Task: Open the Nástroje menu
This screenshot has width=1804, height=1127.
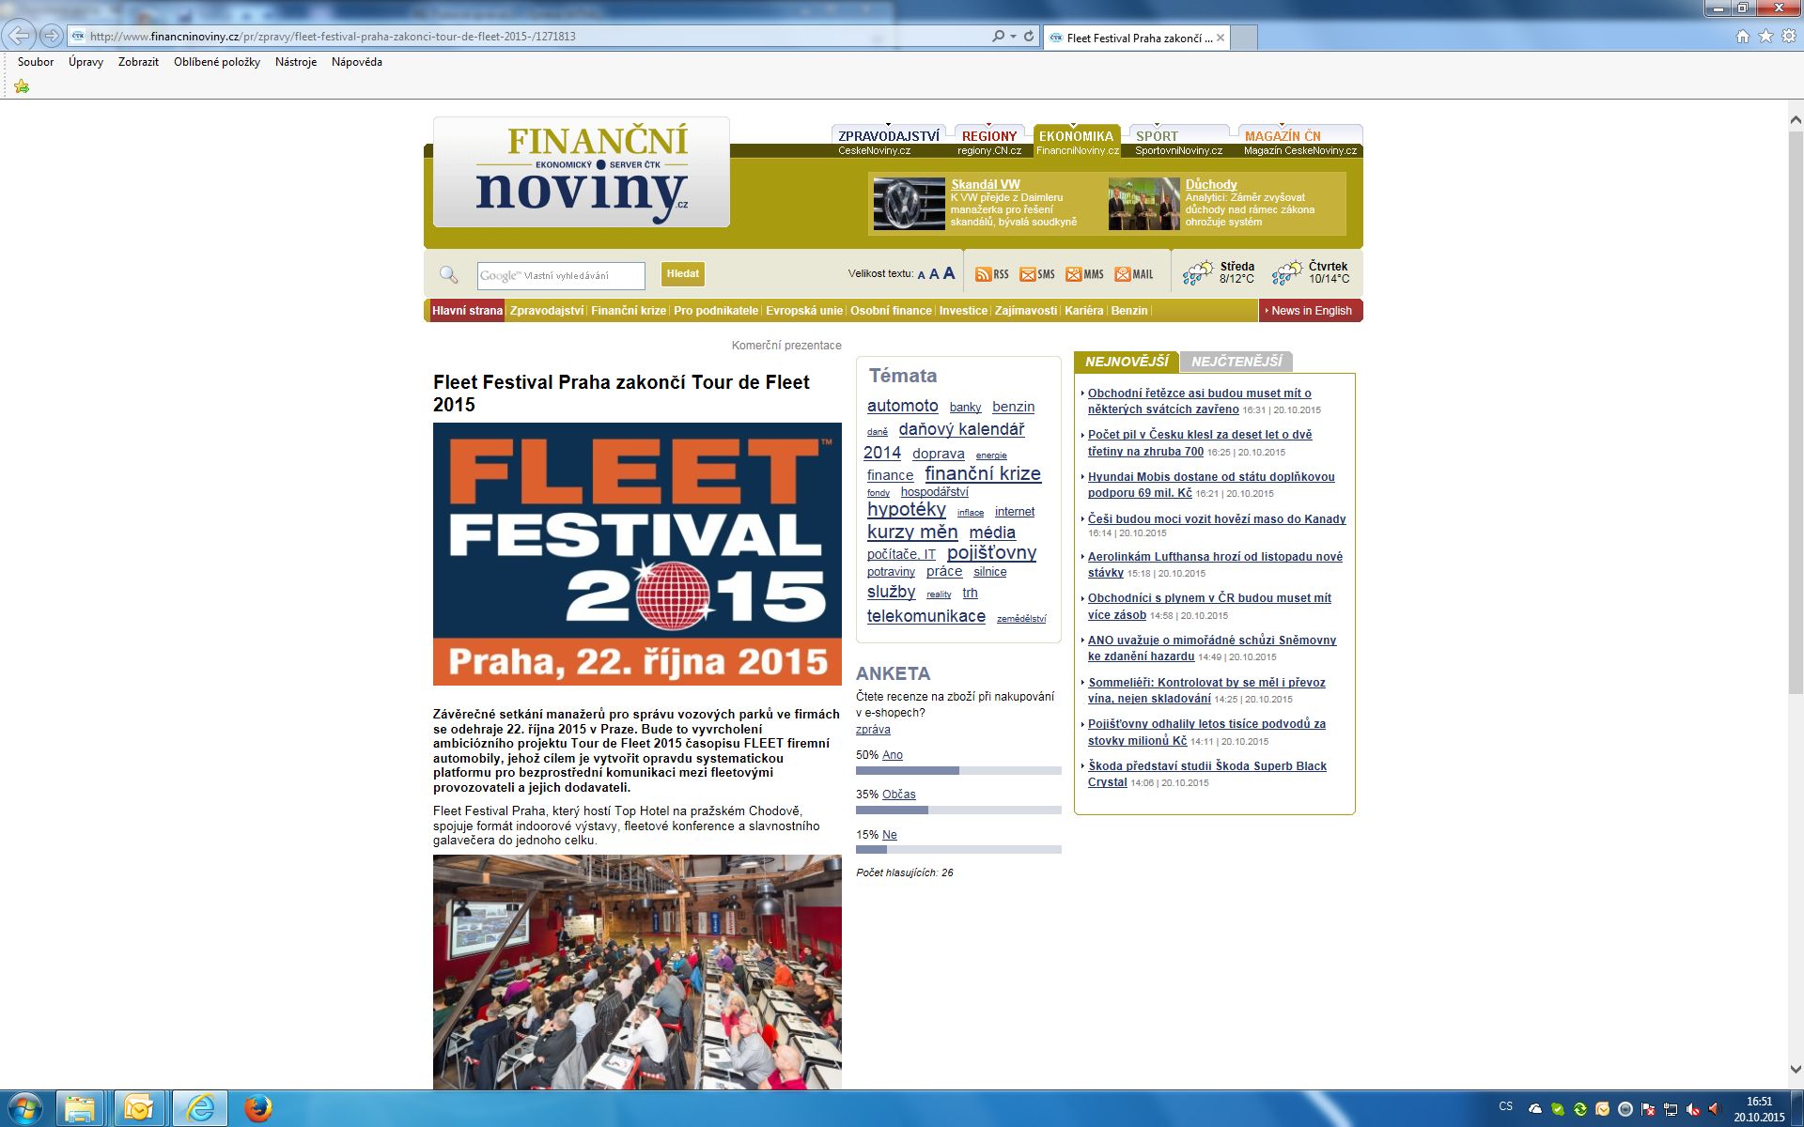Action: 296,62
